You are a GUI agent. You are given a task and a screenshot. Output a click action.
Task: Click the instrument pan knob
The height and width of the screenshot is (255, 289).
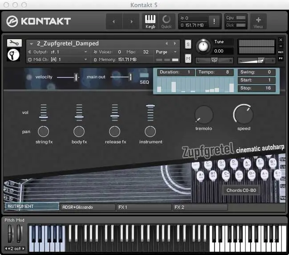tap(150, 132)
